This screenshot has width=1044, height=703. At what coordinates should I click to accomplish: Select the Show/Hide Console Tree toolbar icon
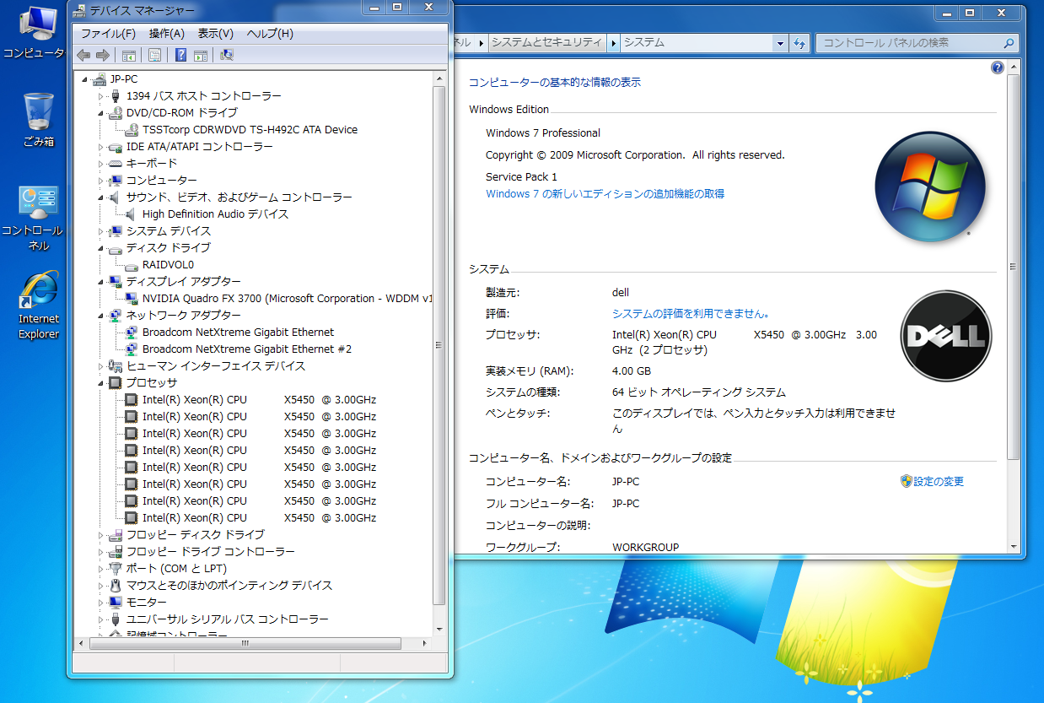[129, 55]
